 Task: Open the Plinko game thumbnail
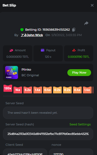pyautogui.click(x=12, y=72)
